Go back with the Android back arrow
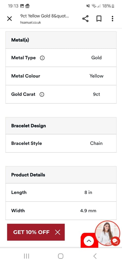The width and height of the screenshot is (122, 264). [95, 256]
